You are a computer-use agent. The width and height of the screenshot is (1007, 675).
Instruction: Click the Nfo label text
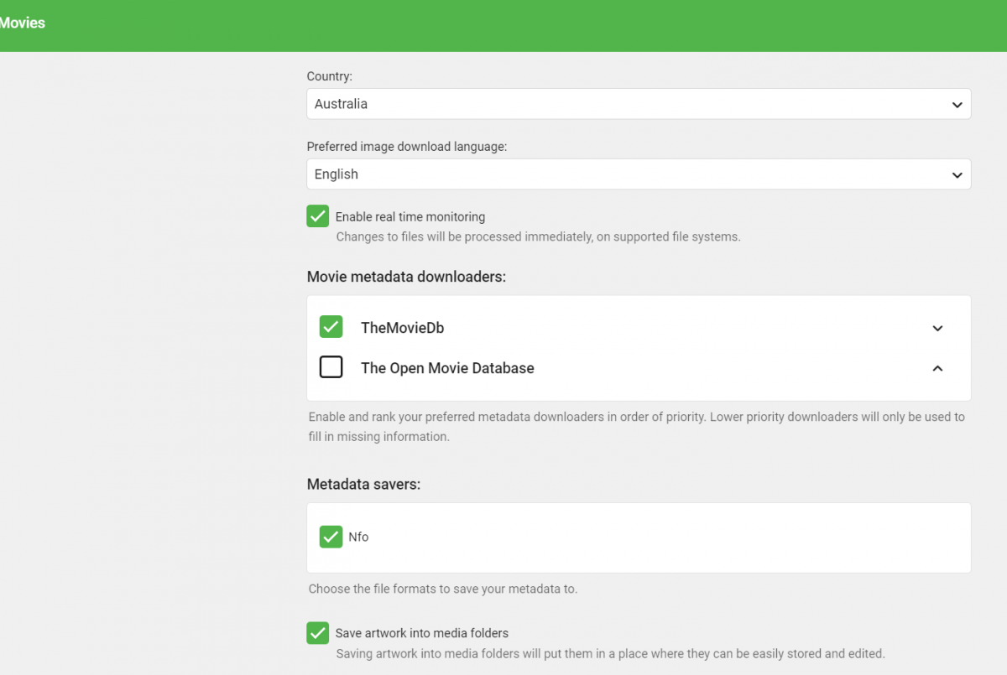(x=358, y=537)
